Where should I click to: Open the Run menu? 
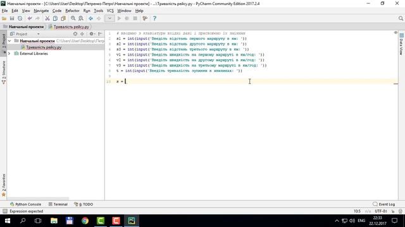[x=87, y=11]
